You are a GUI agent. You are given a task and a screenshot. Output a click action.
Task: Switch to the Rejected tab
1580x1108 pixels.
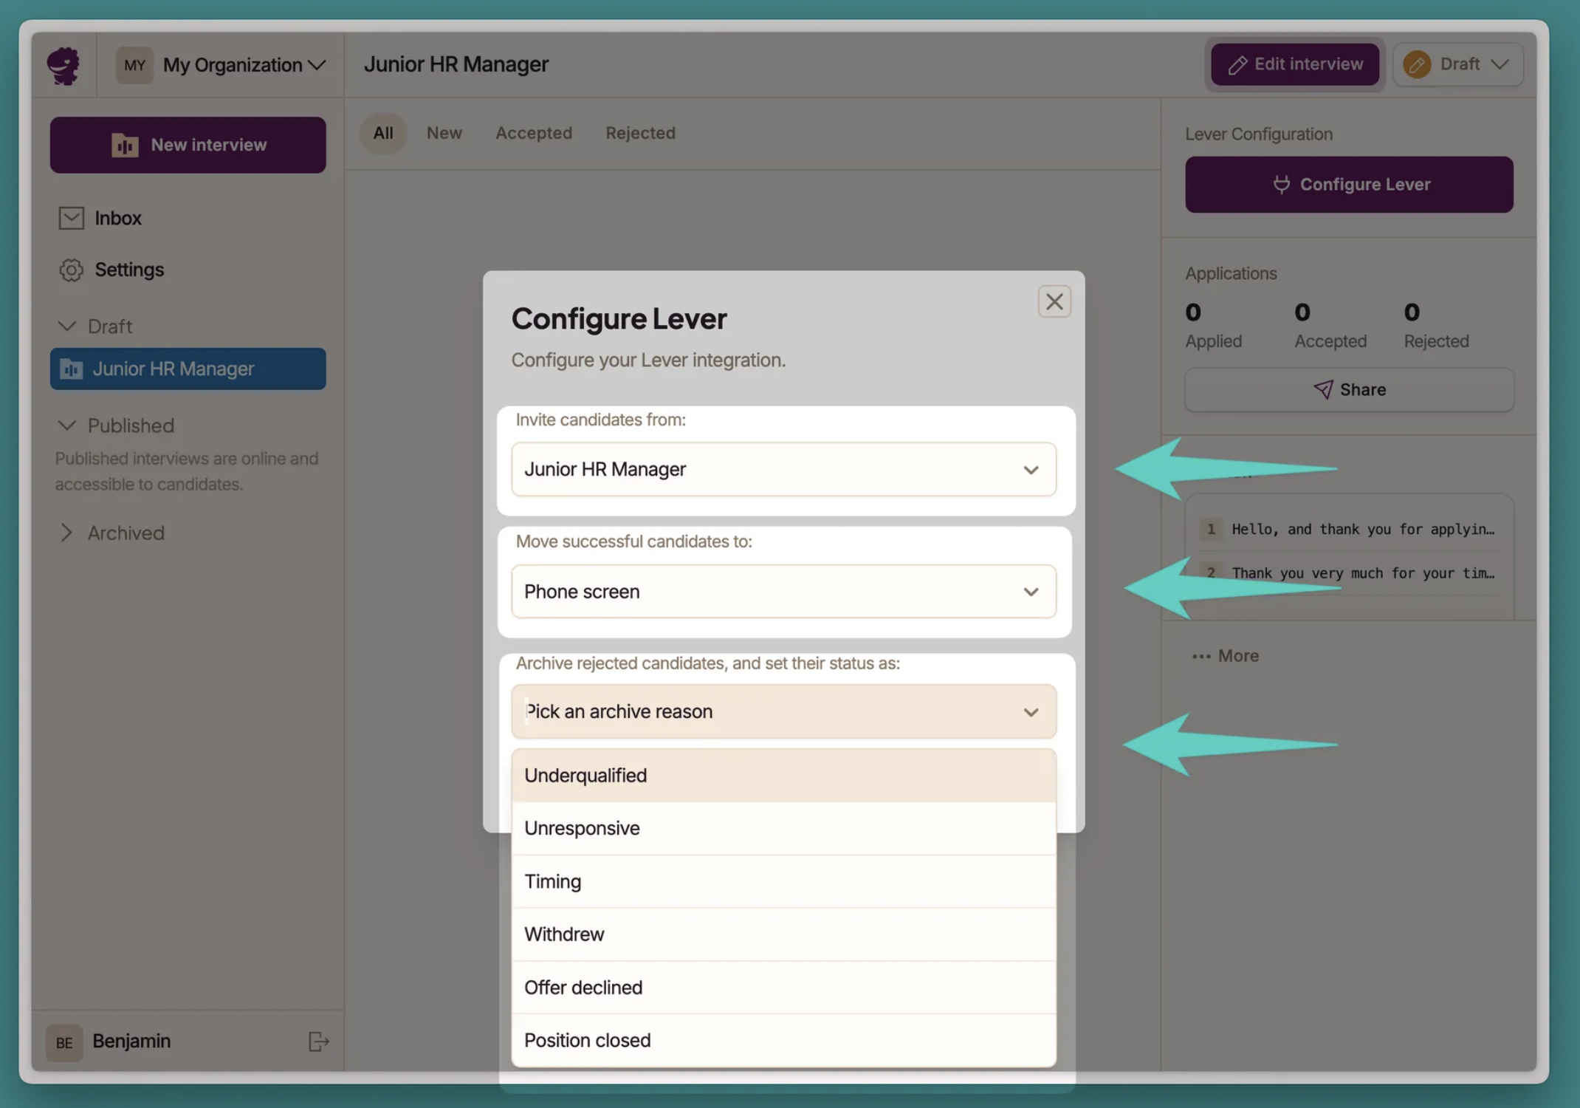pyautogui.click(x=640, y=133)
